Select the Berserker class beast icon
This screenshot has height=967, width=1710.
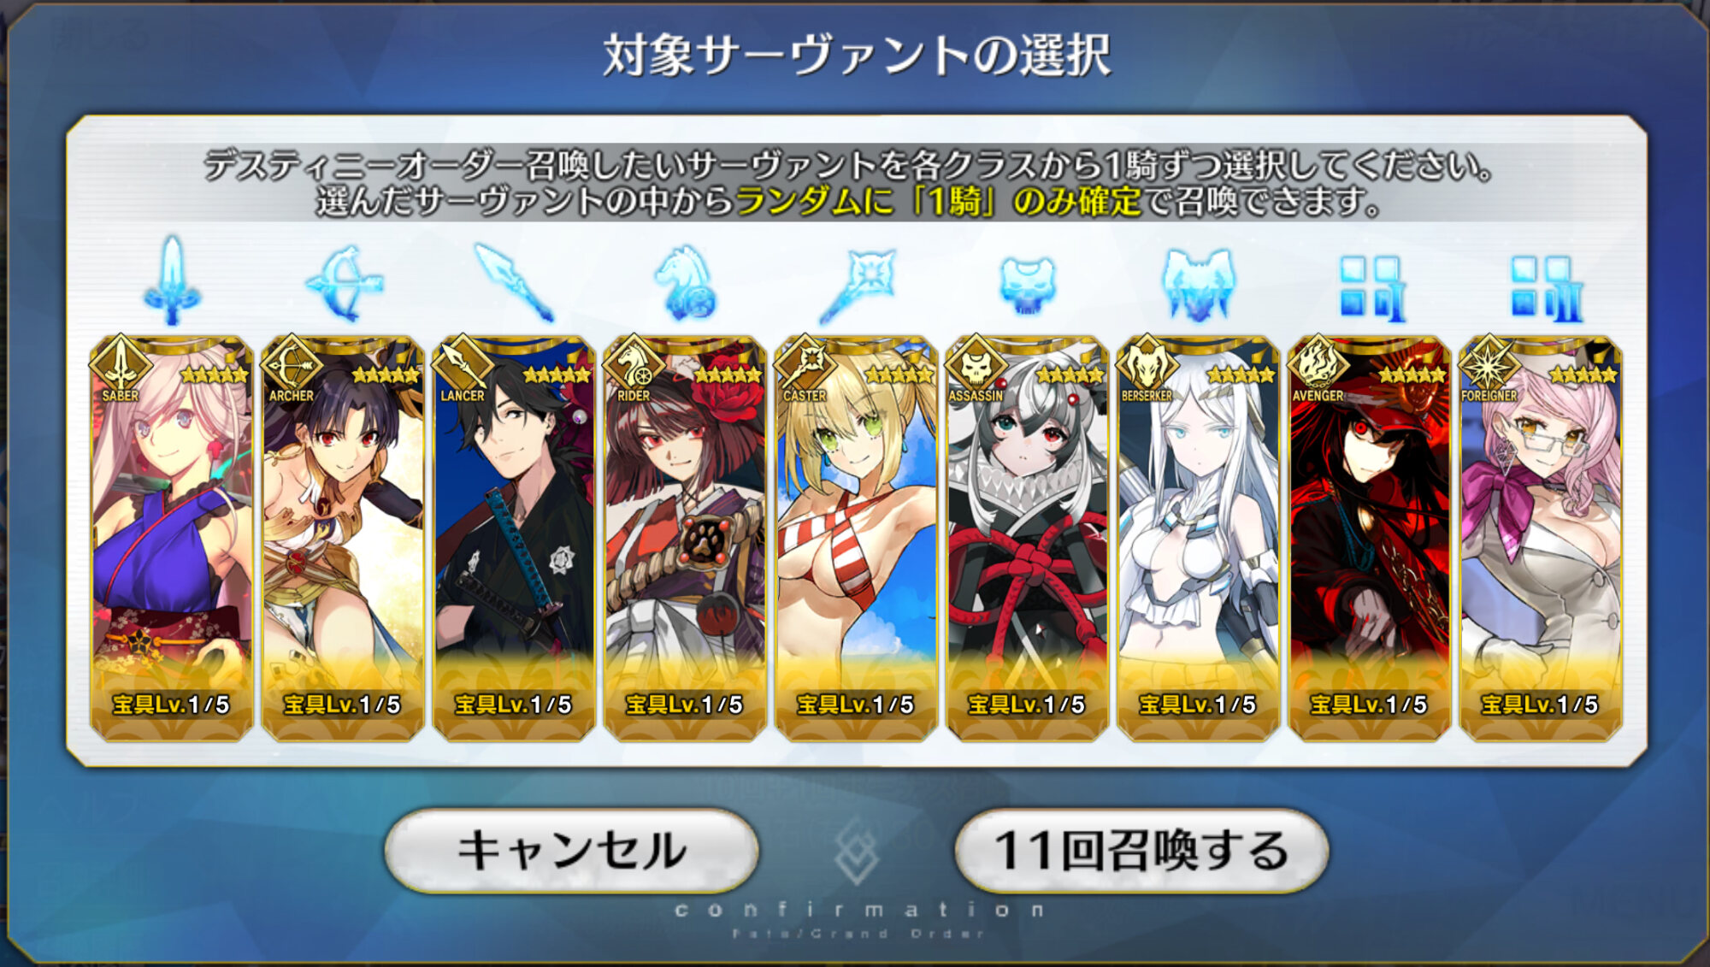[1198, 285]
